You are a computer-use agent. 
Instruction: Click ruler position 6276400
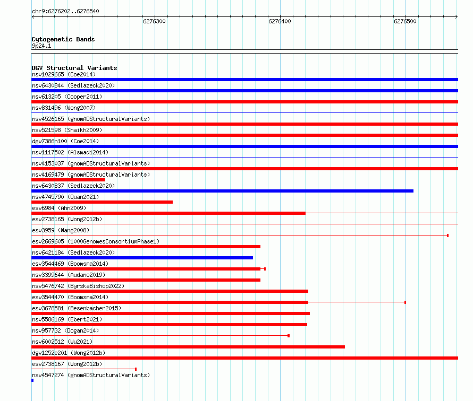[280, 21]
